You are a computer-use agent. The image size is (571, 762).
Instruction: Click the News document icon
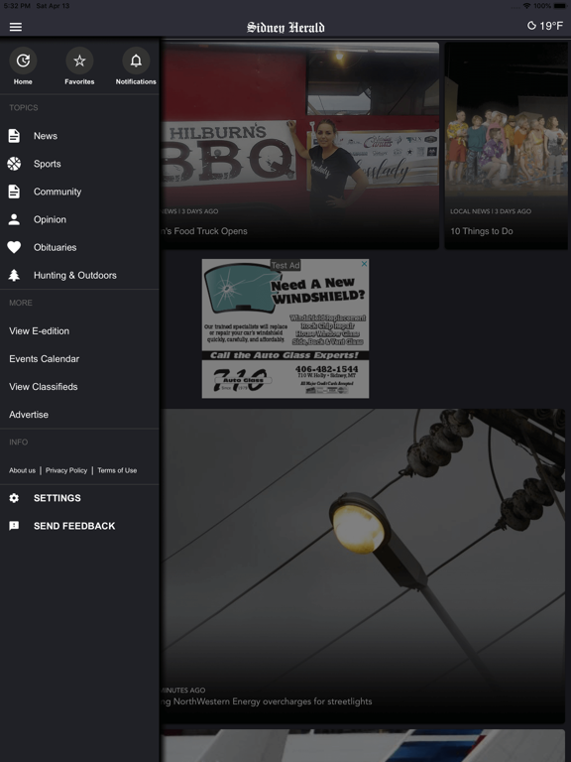pyautogui.click(x=14, y=136)
